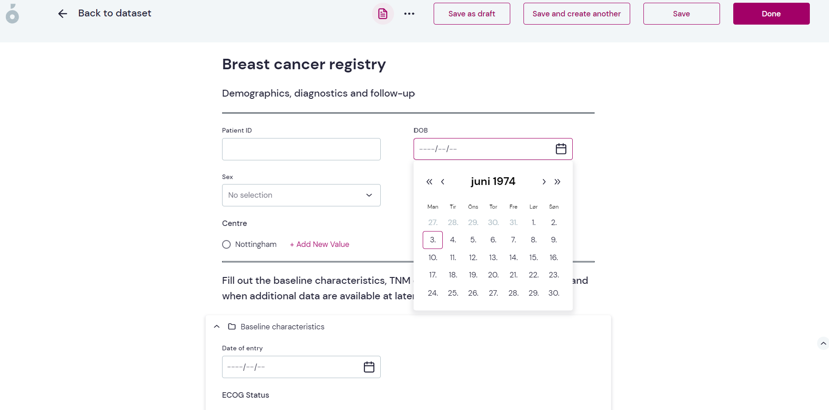Viewport: 829px width, 410px height.
Task: Open the three-dots more options menu
Action: [409, 14]
